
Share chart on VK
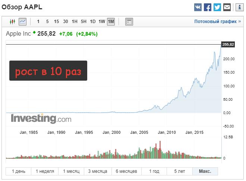point(198,7)
